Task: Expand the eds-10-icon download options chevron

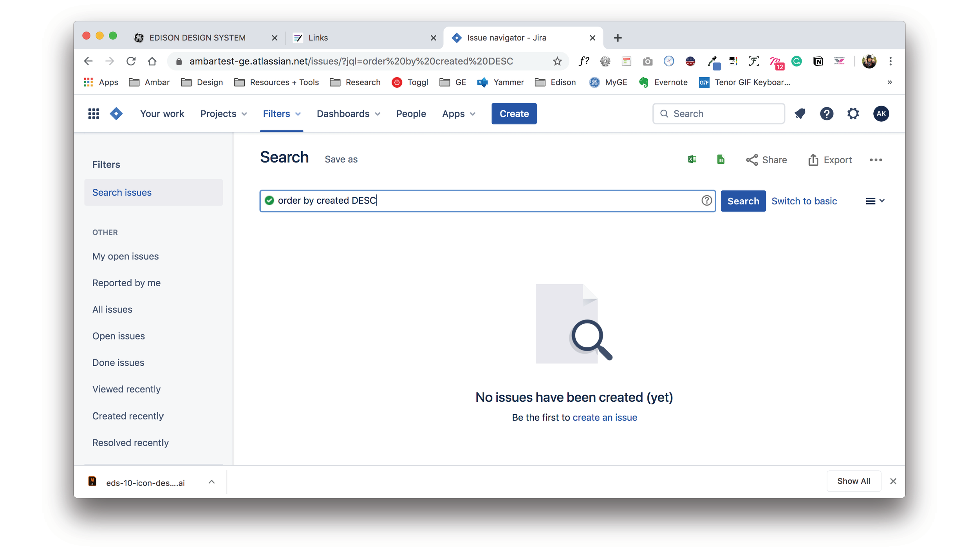Action: tap(211, 482)
